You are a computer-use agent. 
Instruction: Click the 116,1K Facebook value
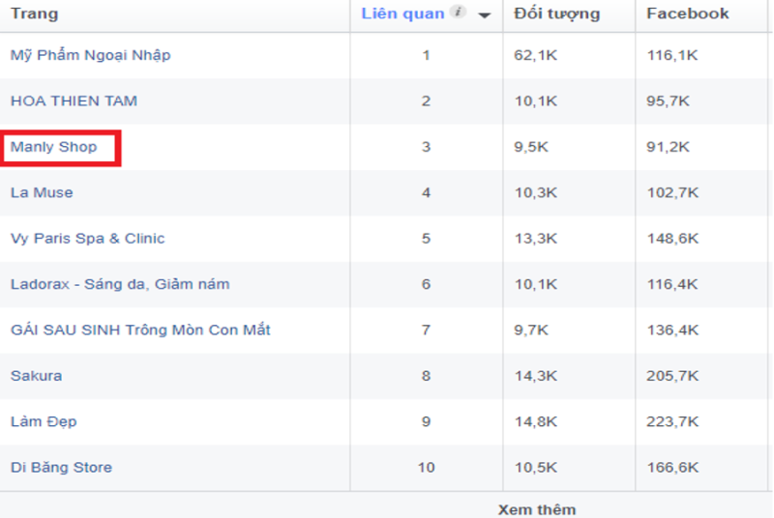(672, 55)
